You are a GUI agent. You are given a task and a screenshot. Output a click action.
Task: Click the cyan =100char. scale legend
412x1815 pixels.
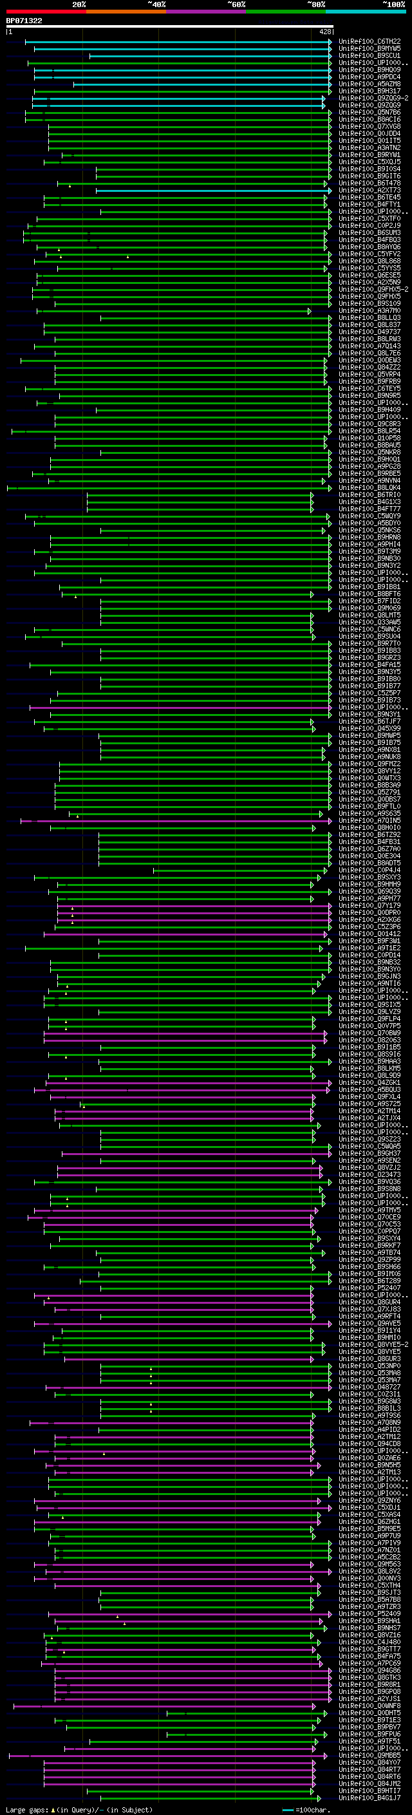tap(306, 1810)
